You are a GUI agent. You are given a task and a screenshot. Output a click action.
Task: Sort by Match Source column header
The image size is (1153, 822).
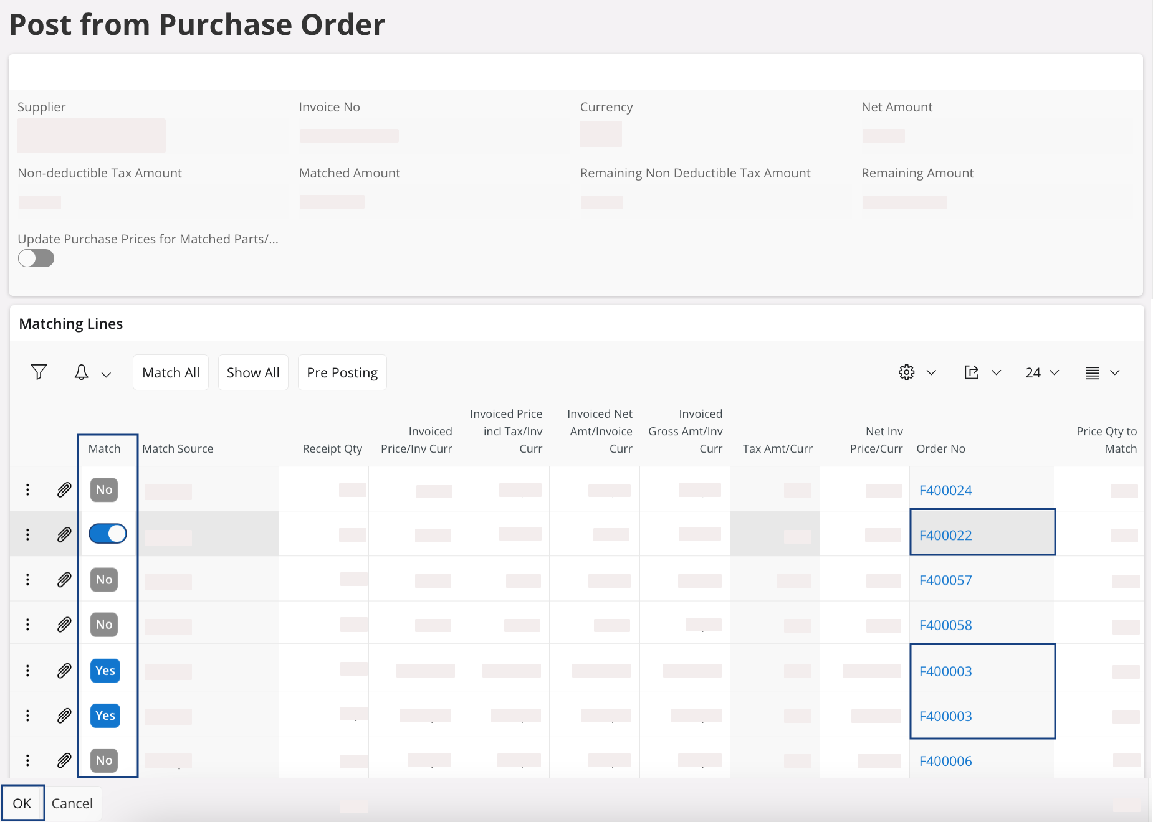(178, 449)
